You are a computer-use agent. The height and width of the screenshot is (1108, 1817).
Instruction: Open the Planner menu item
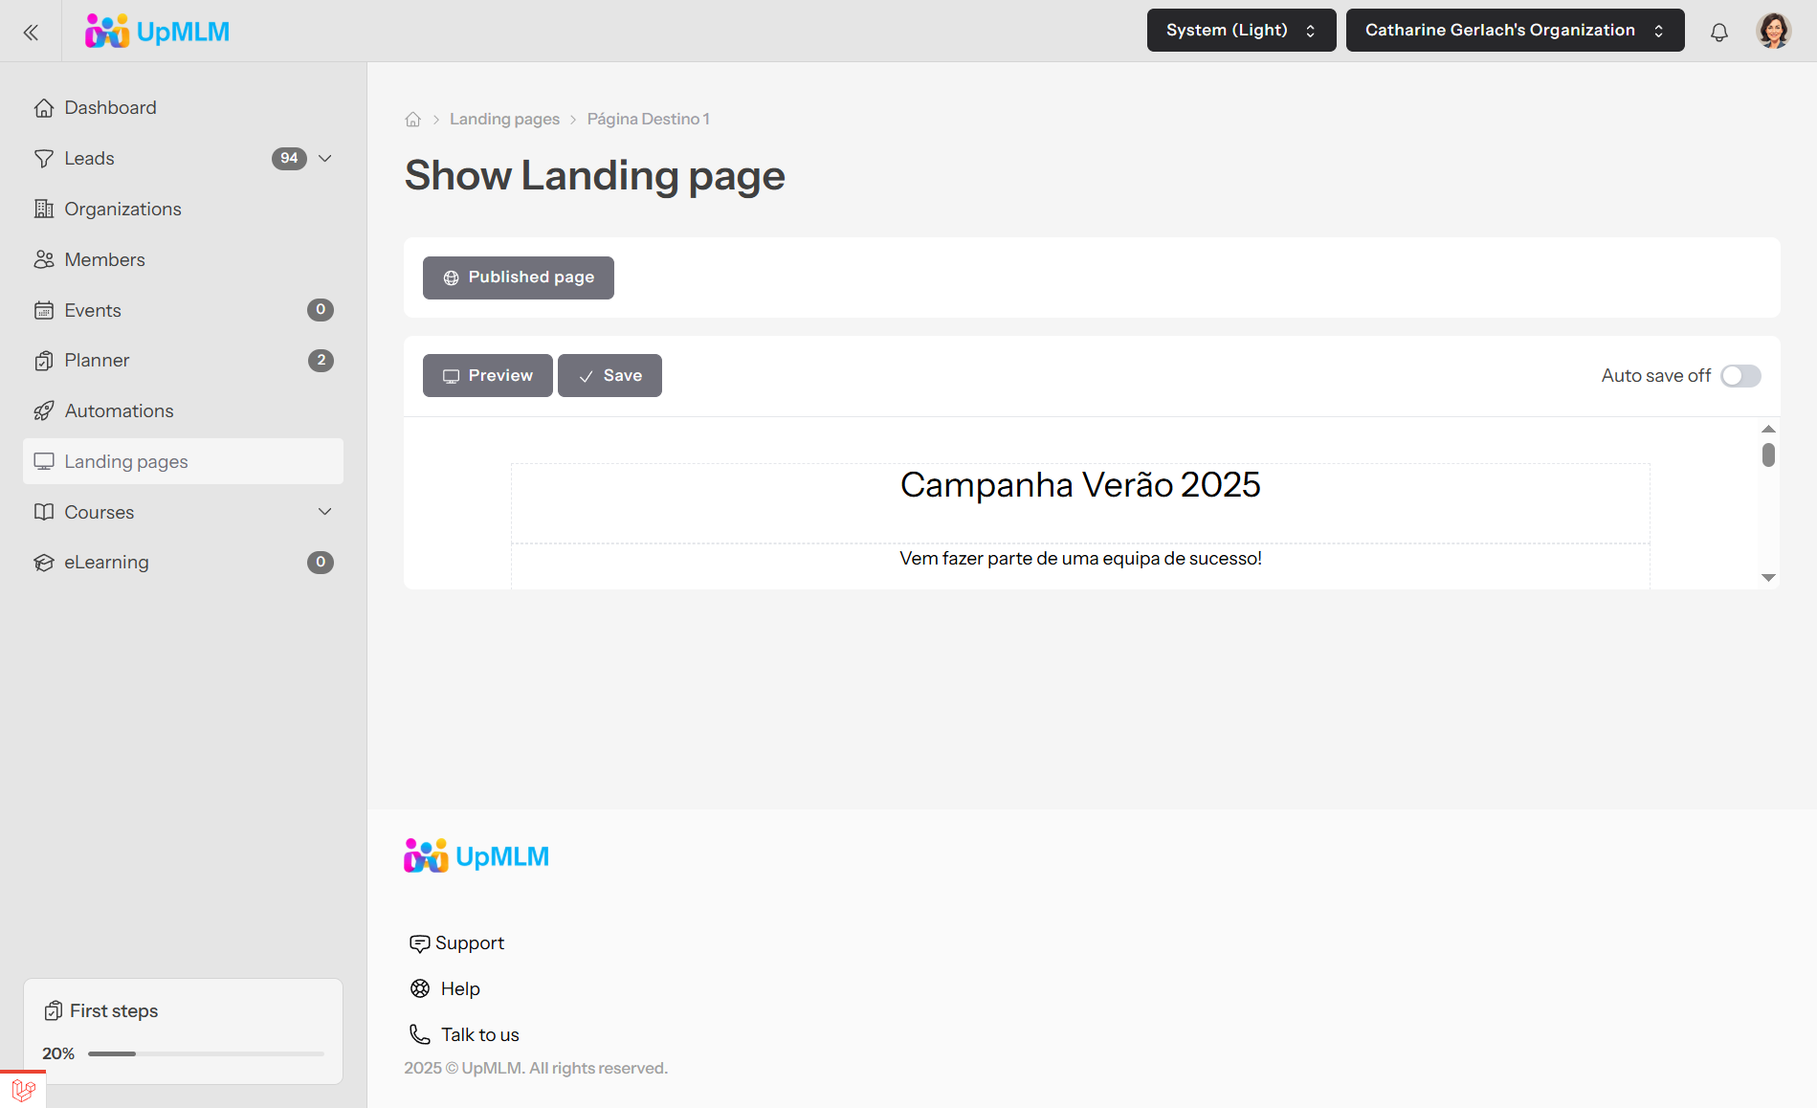point(97,361)
